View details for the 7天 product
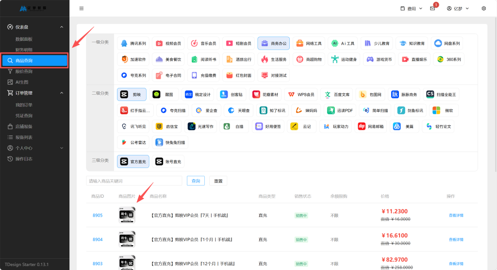 (456, 215)
